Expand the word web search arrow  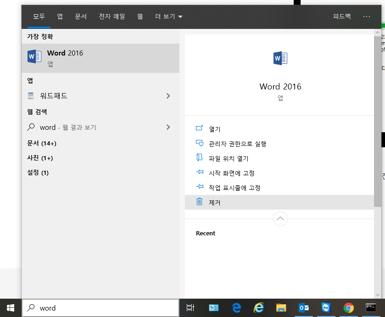pyautogui.click(x=168, y=127)
